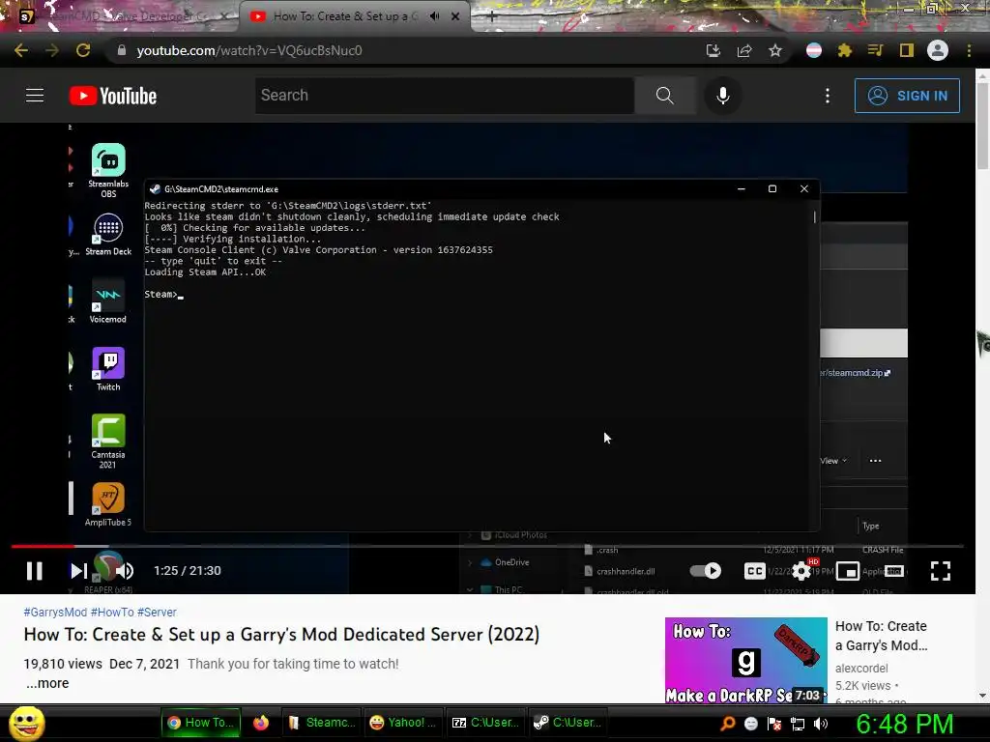This screenshot has width=990, height=742.
Task: Go to the YouTube home logo
Action: 113,96
